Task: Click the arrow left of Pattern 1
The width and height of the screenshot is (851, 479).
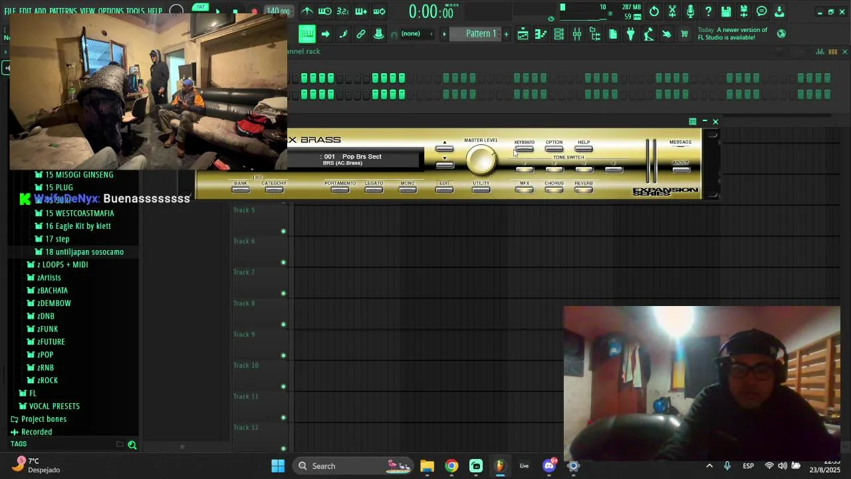Action: (444, 34)
